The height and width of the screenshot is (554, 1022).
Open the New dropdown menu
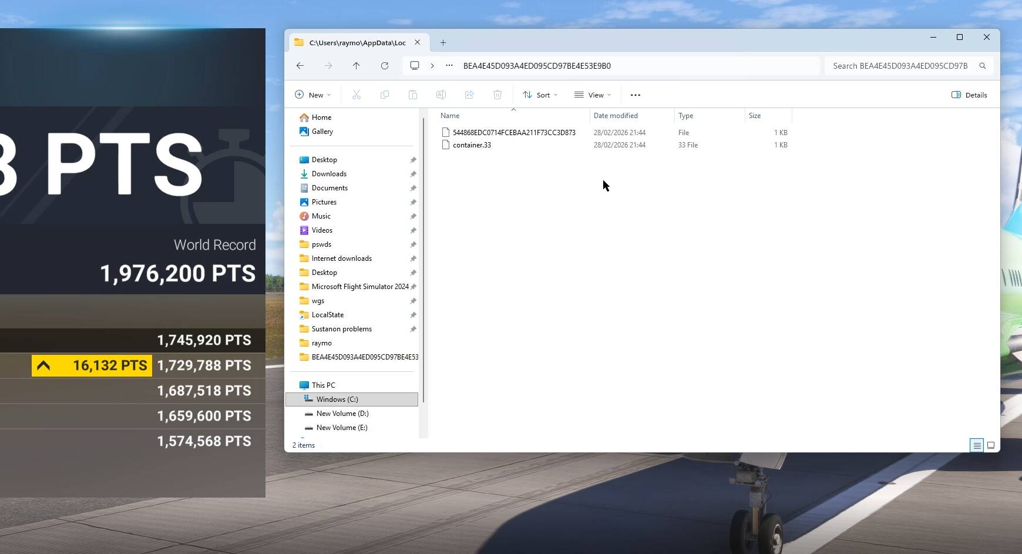tap(313, 95)
